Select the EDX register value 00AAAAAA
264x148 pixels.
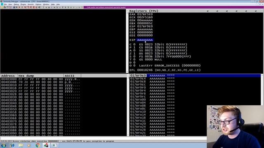pos(145,20)
